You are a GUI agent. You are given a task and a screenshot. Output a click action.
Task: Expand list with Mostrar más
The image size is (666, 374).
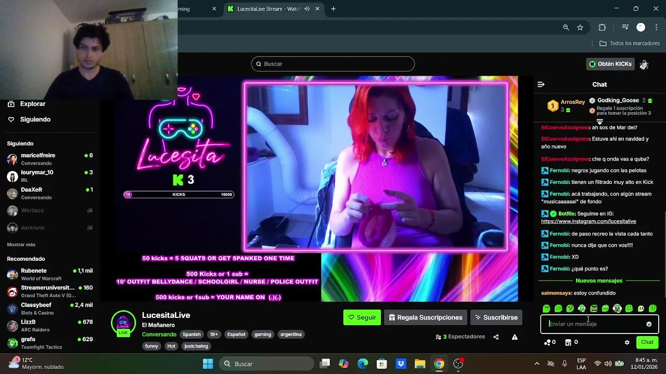21,245
